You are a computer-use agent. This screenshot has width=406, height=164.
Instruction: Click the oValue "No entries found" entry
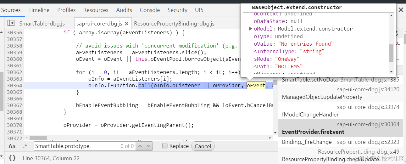coord(294,44)
